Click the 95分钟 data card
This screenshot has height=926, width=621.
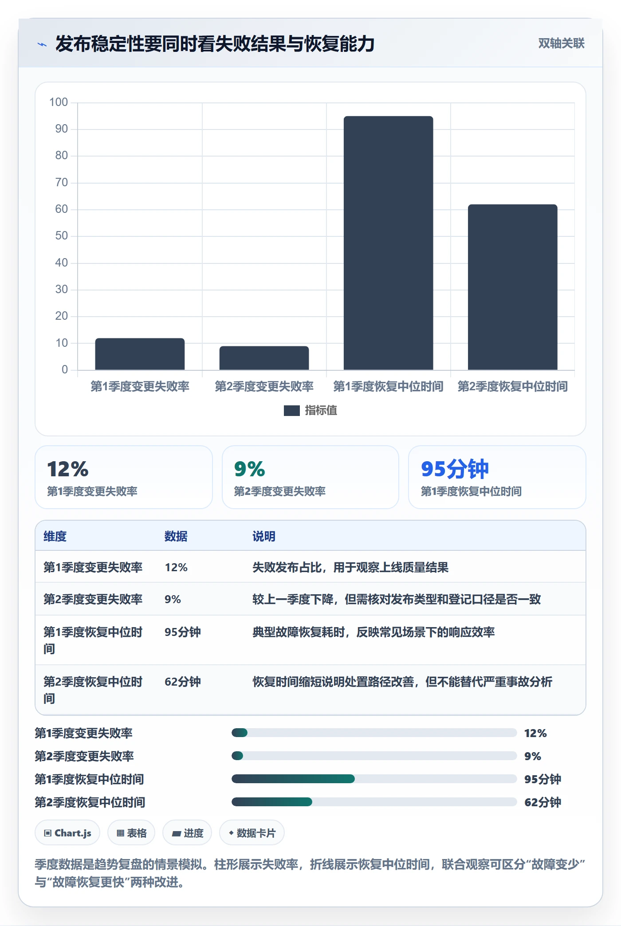[497, 477]
